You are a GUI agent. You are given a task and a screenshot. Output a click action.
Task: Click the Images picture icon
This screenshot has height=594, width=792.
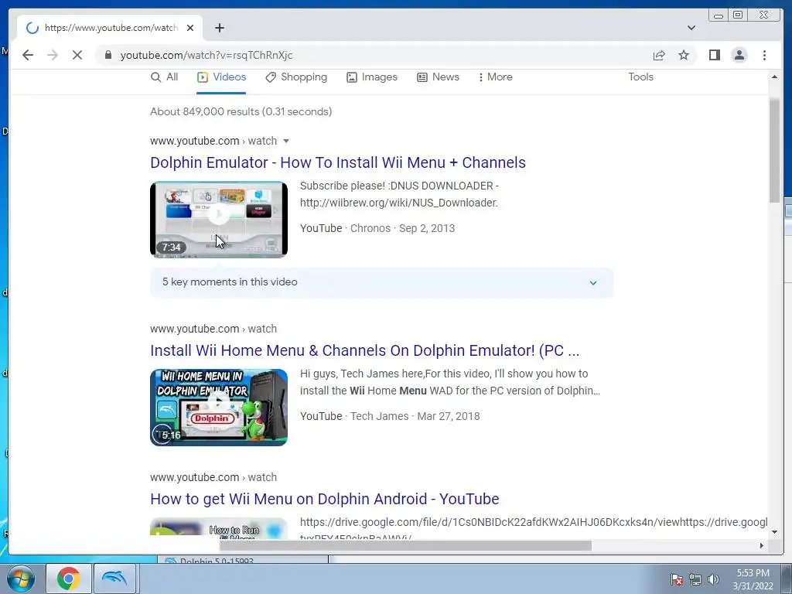(x=352, y=77)
